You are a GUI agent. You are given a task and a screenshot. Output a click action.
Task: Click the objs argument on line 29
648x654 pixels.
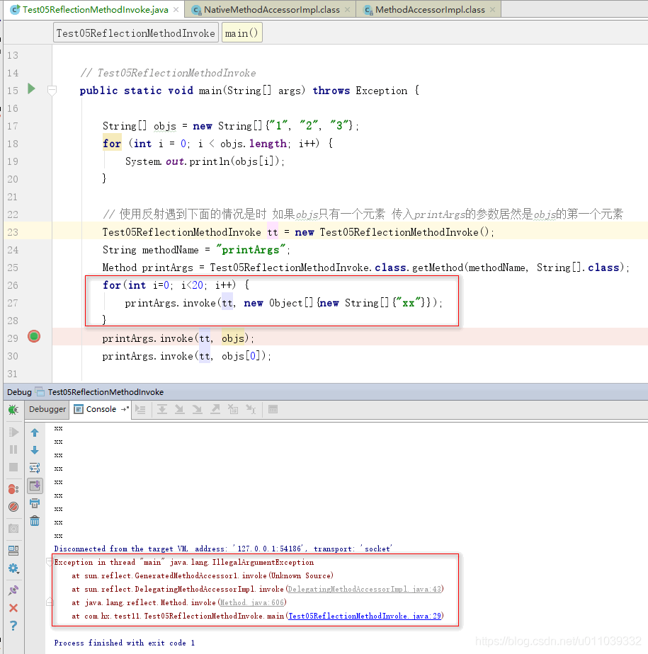(x=232, y=338)
